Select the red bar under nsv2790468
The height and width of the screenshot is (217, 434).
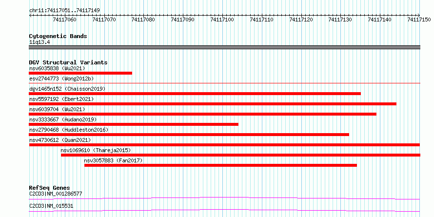coord(189,135)
